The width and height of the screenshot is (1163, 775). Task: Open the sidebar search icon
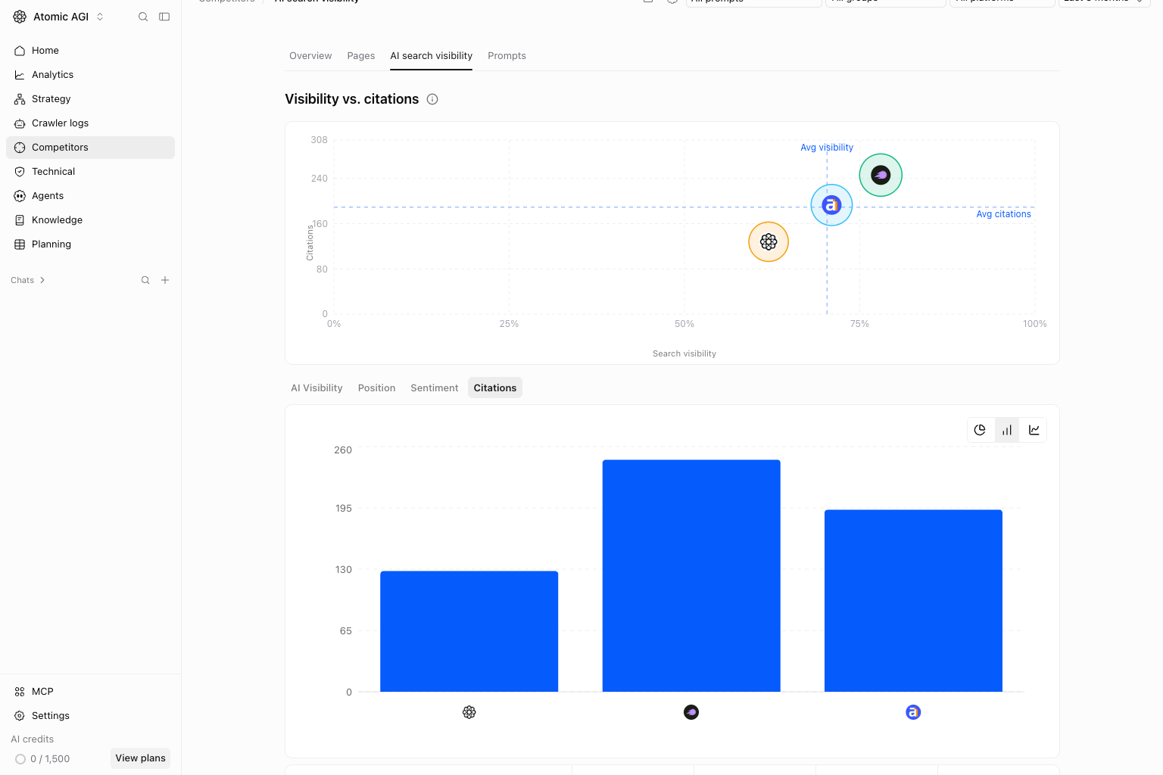143,17
